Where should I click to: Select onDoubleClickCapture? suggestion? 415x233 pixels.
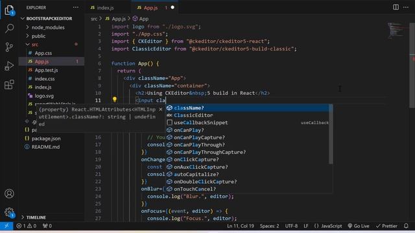coord(247,182)
